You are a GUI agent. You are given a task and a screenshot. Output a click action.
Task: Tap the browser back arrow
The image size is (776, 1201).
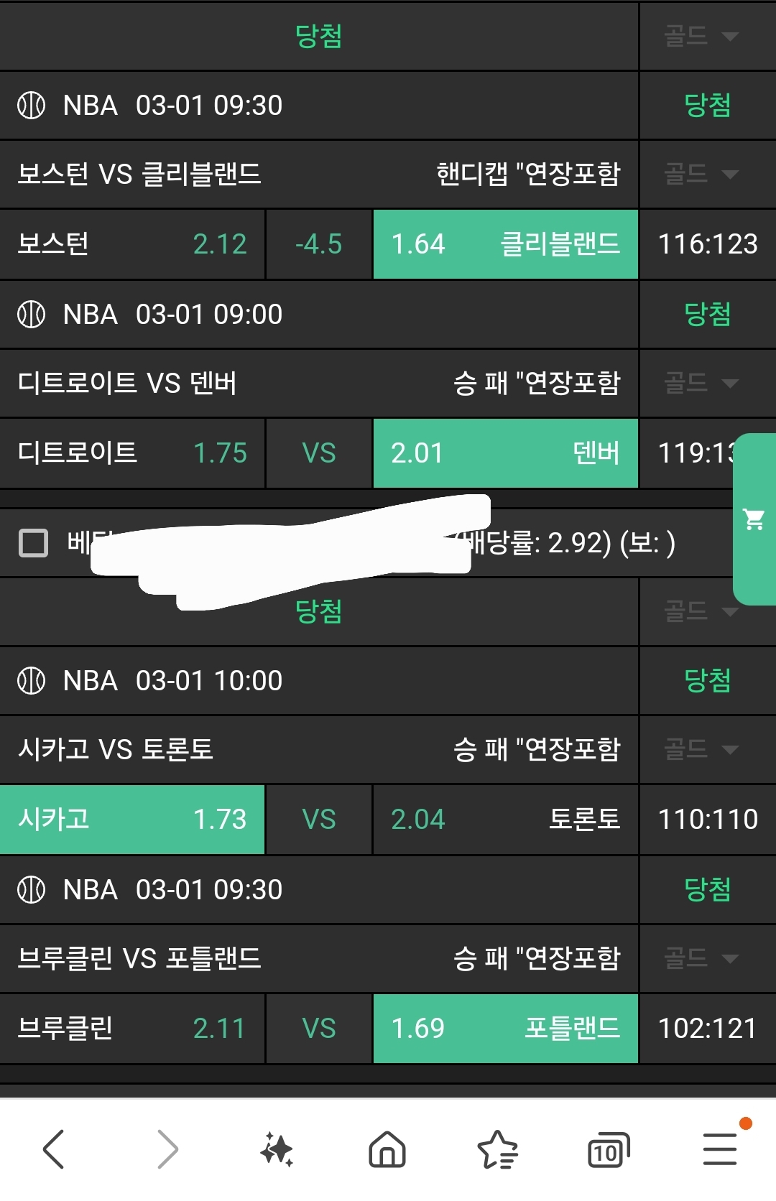click(55, 1149)
